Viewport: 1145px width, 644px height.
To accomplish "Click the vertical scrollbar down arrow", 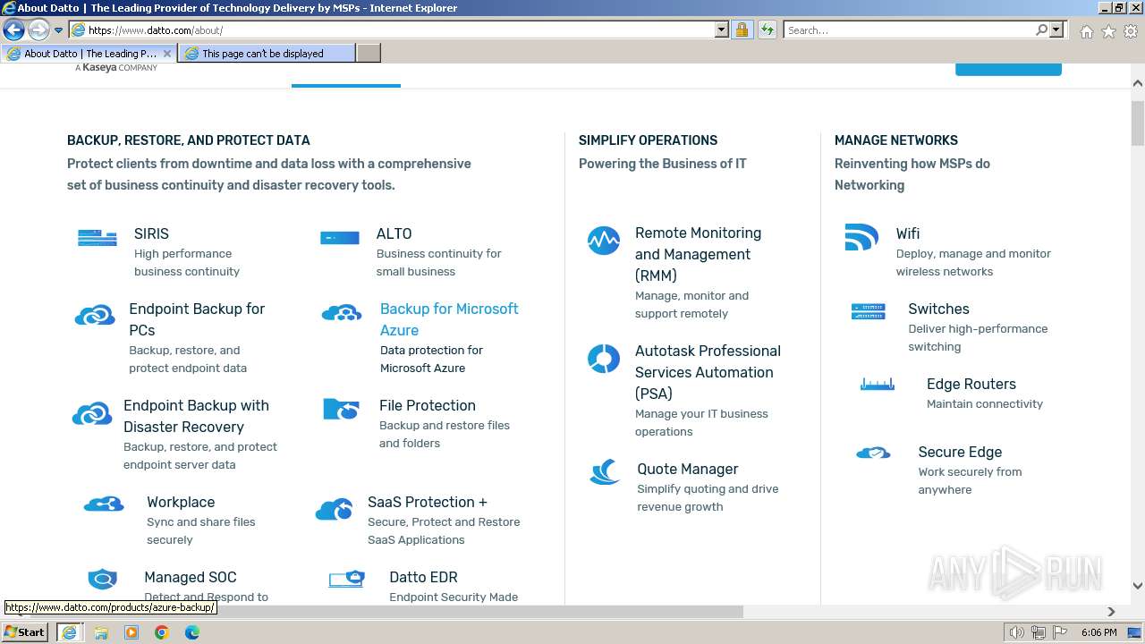I will pos(1138,586).
